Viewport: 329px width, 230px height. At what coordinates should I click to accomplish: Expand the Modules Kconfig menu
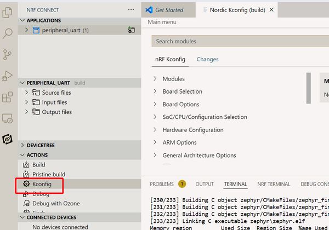[155, 78]
